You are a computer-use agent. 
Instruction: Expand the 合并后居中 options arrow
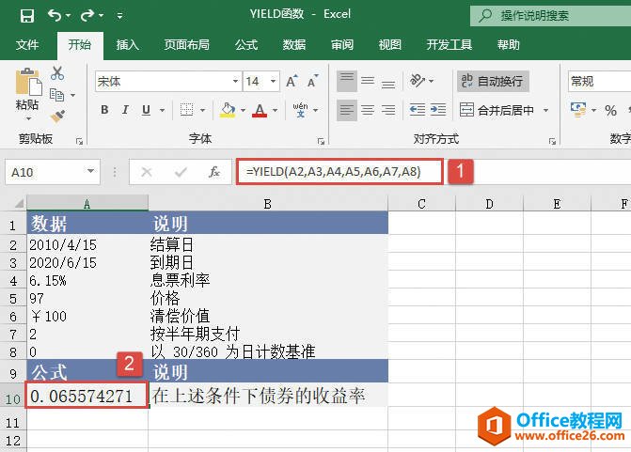click(x=545, y=110)
